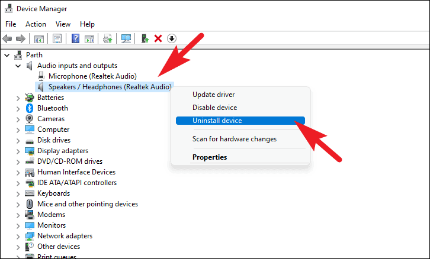The width and height of the screenshot is (430, 259).
Task: Click the Microphone device icon
Action: coord(41,76)
